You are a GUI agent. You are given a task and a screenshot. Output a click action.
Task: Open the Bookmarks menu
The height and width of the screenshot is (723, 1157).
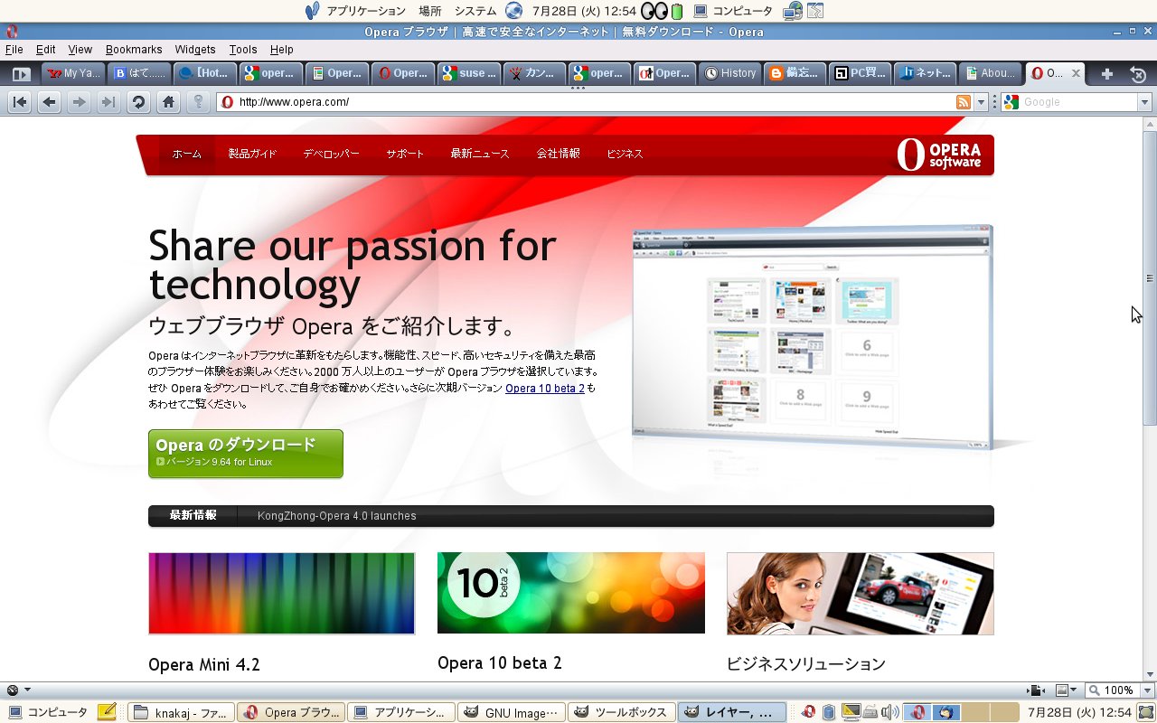click(134, 50)
